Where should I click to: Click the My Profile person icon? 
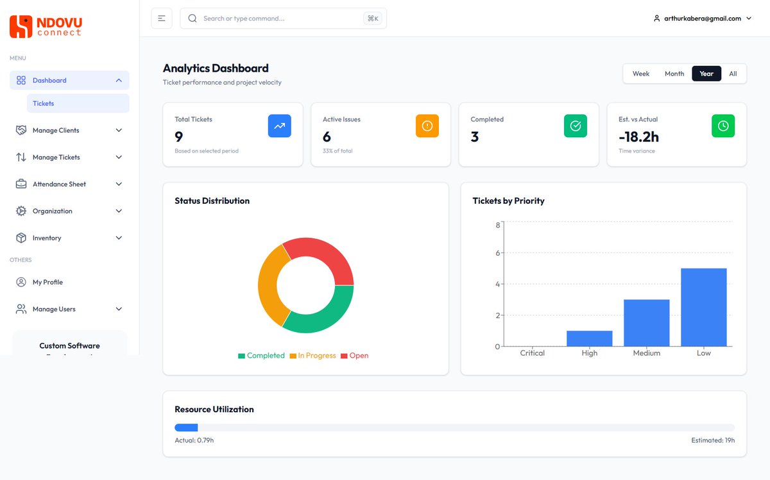(x=21, y=282)
